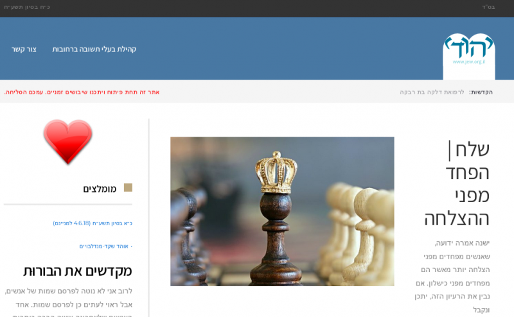Click the יהוד site logo

click(469, 56)
